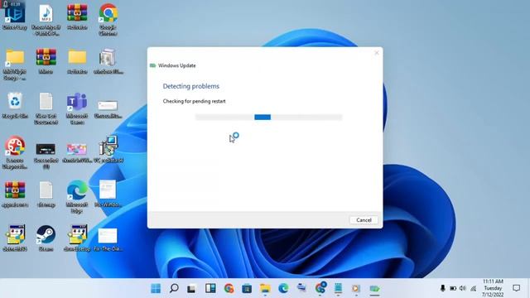Open taskbar Search
This screenshot has height=298, width=530.
174,288
